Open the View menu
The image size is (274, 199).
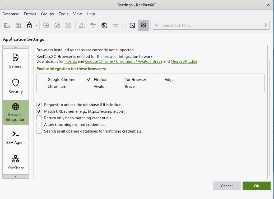77,14
